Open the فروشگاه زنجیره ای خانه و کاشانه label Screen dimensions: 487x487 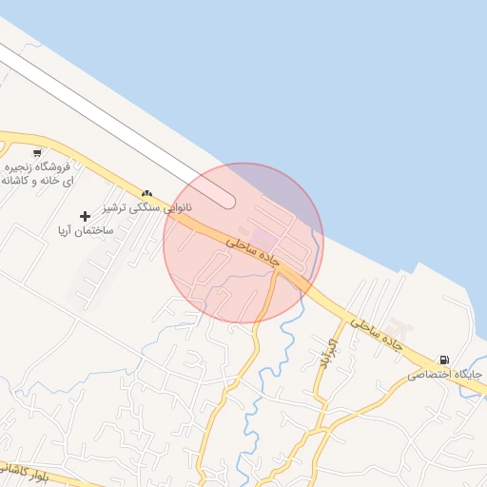(37, 174)
